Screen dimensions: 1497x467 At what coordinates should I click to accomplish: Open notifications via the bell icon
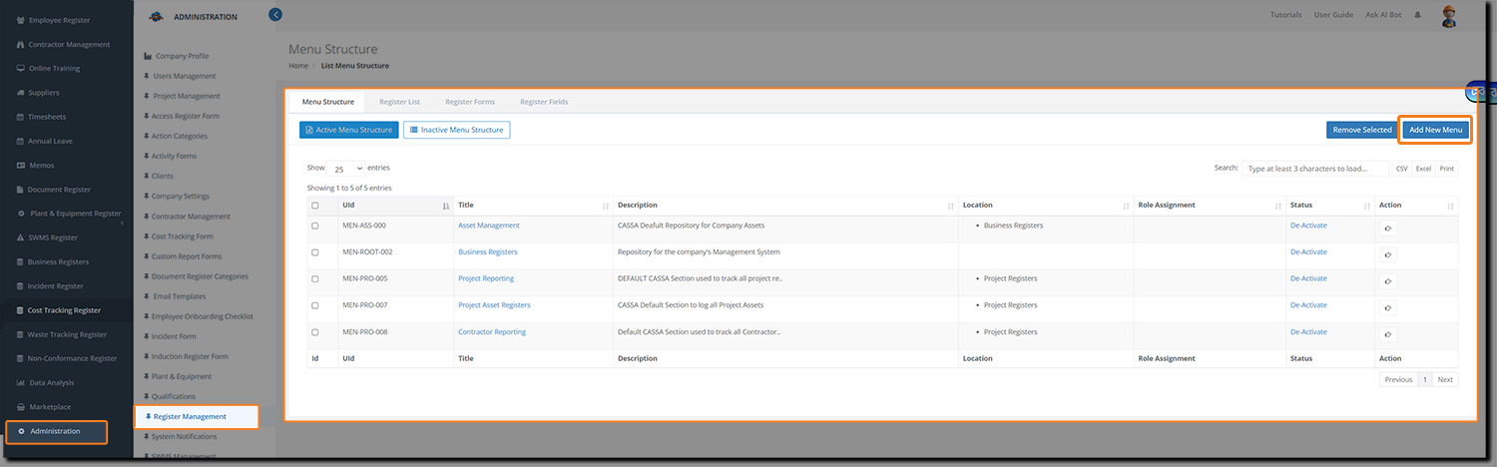point(1418,15)
